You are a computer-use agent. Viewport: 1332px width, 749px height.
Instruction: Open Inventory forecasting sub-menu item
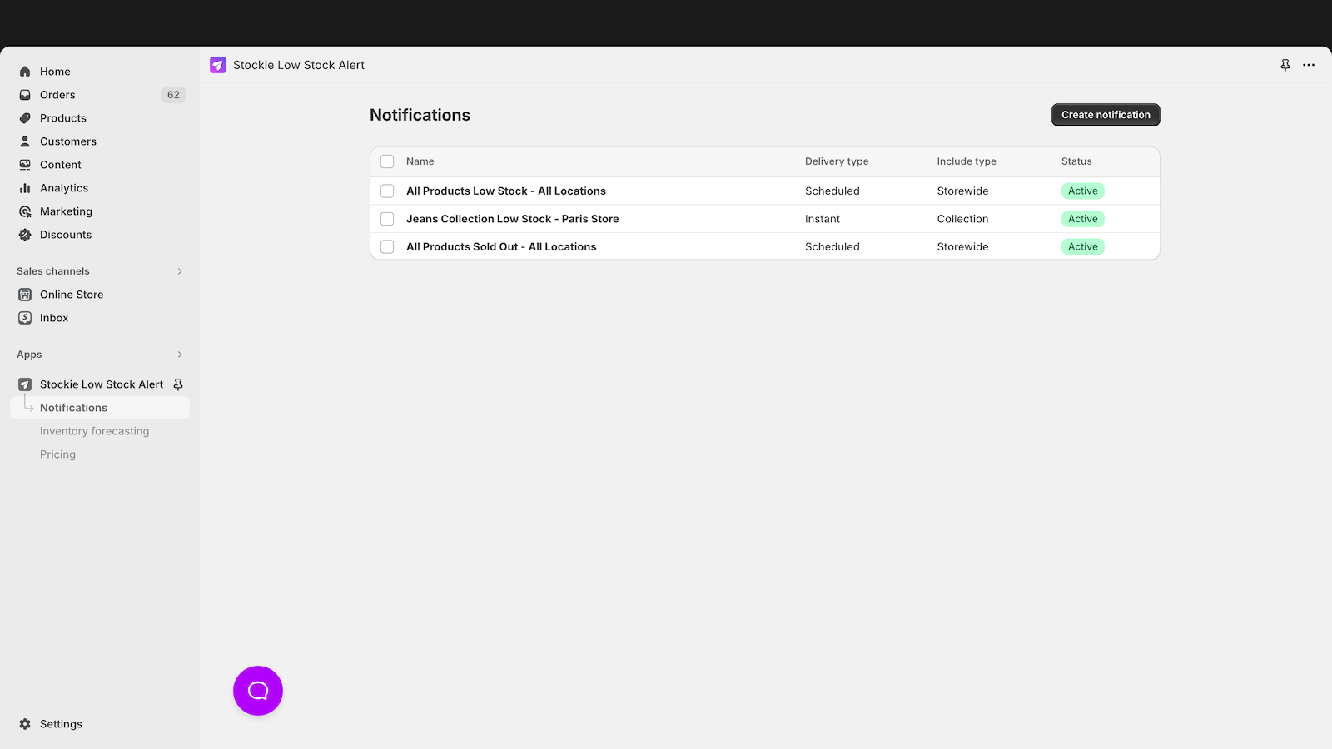[94, 431]
